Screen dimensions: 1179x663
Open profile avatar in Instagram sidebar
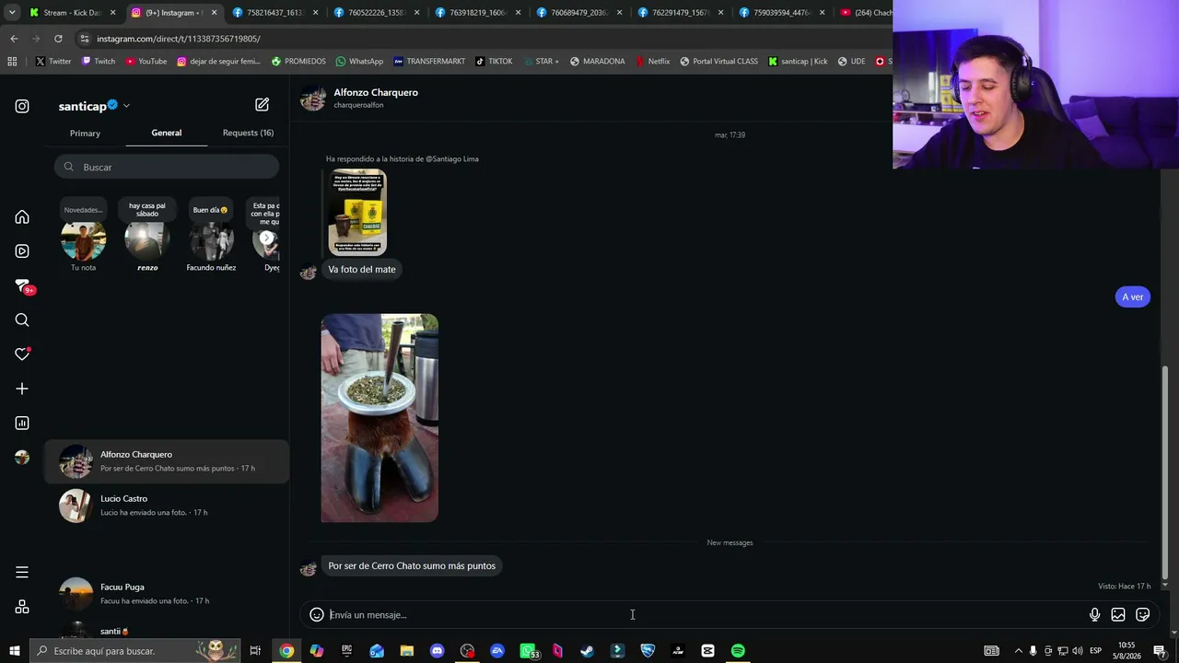point(22,458)
